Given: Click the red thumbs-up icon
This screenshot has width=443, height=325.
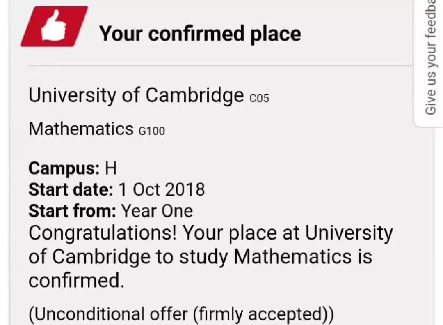Looking at the screenshot, I should [54, 26].
